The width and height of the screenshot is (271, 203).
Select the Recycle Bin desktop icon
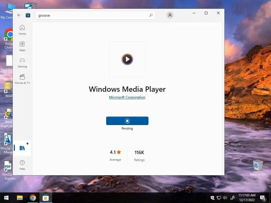point(258,168)
